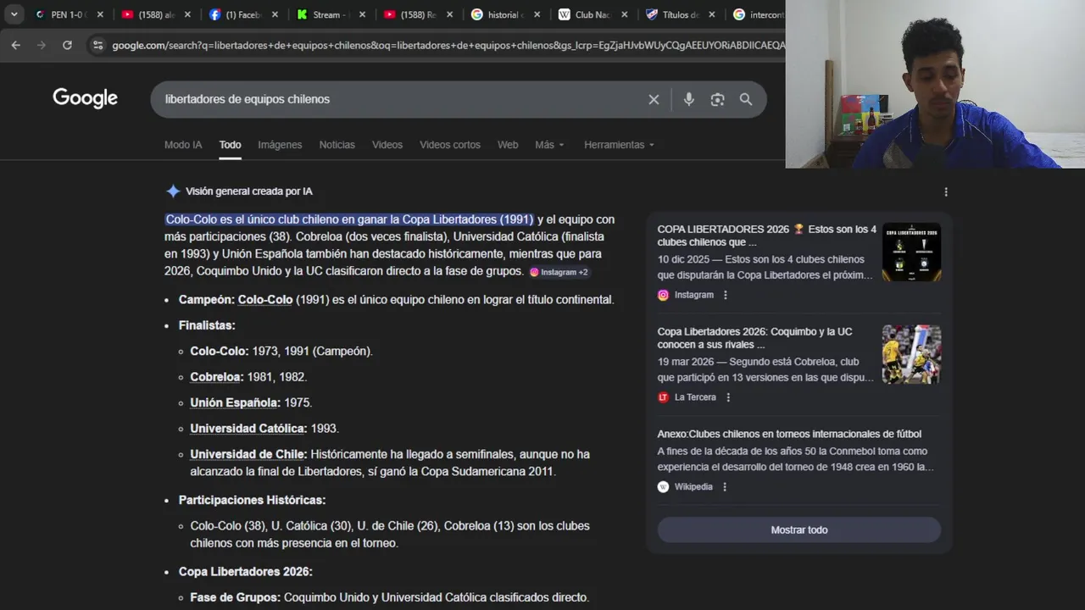Open the tab search dropdown arrow
Image resolution: width=1085 pixels, height=610 pixels.
click(x=14, y=14)
